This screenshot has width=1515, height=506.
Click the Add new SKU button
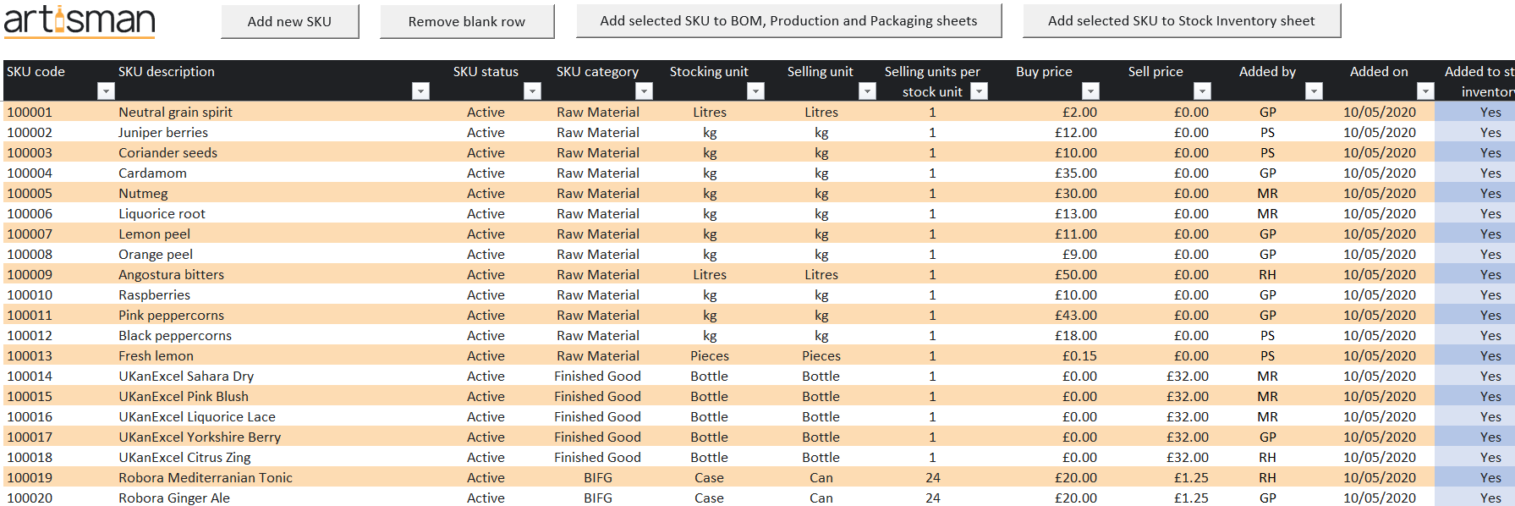click(x=289, y=21)
